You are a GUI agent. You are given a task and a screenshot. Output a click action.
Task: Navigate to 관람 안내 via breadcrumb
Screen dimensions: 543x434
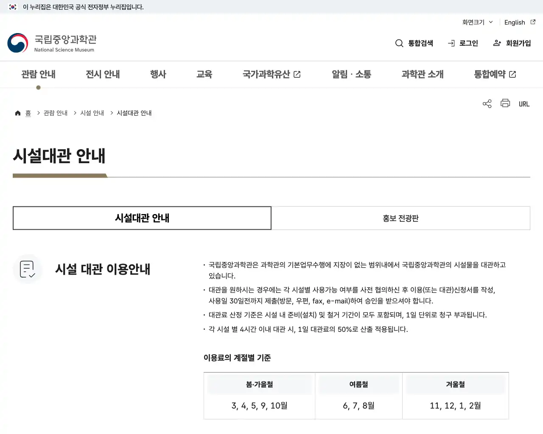55,113
